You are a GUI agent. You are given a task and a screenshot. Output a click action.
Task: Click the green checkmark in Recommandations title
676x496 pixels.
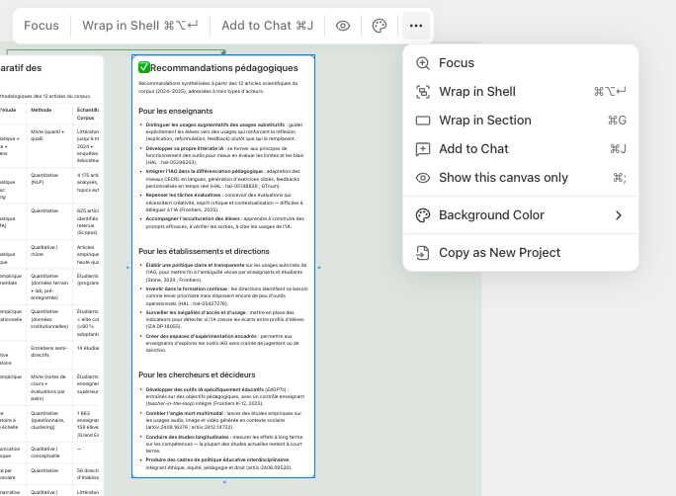(x=144, y=67)
